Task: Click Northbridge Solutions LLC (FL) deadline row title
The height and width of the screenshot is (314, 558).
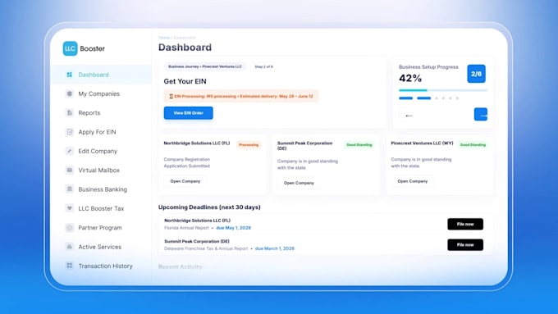Action: [x=197, y=221]
